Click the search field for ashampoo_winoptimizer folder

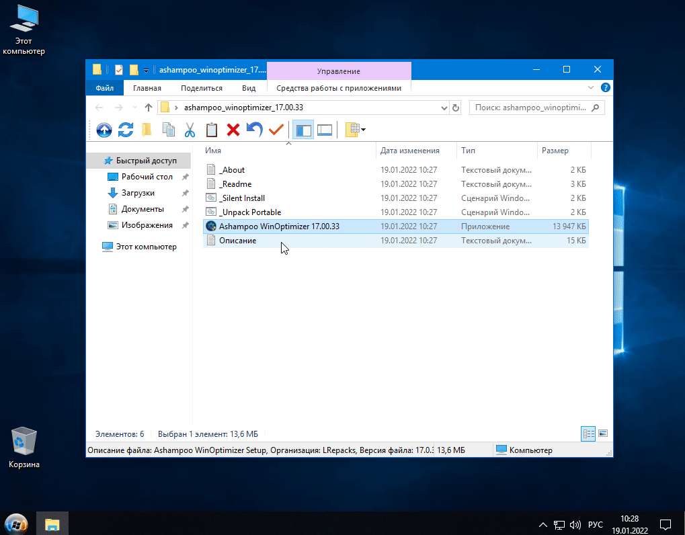click(x=531, y=108)
